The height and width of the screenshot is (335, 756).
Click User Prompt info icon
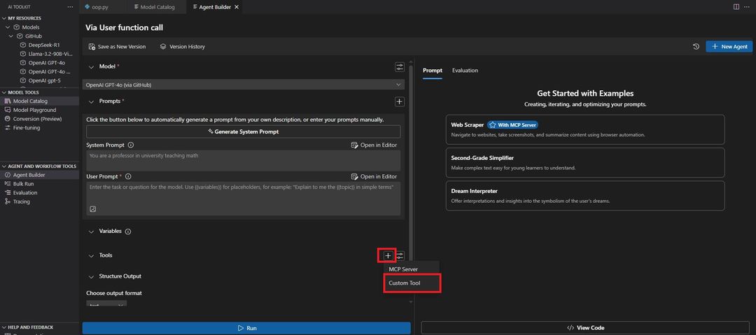(x=128, y=177)
